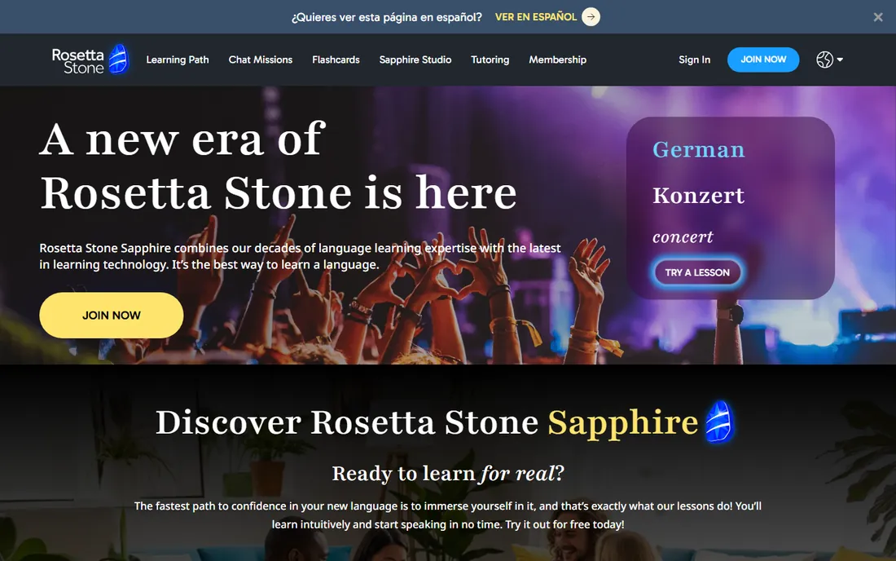
Task: Click 'Ready to learn for real?' heading
Action: (448, 474)
